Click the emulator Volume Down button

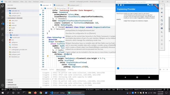click(x=162, y=16)
